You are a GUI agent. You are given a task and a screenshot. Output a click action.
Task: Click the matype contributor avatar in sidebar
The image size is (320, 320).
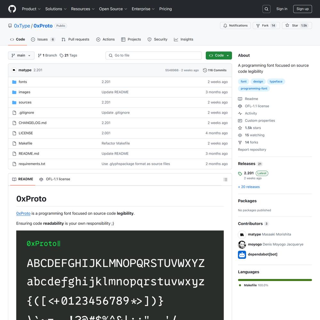242,234
